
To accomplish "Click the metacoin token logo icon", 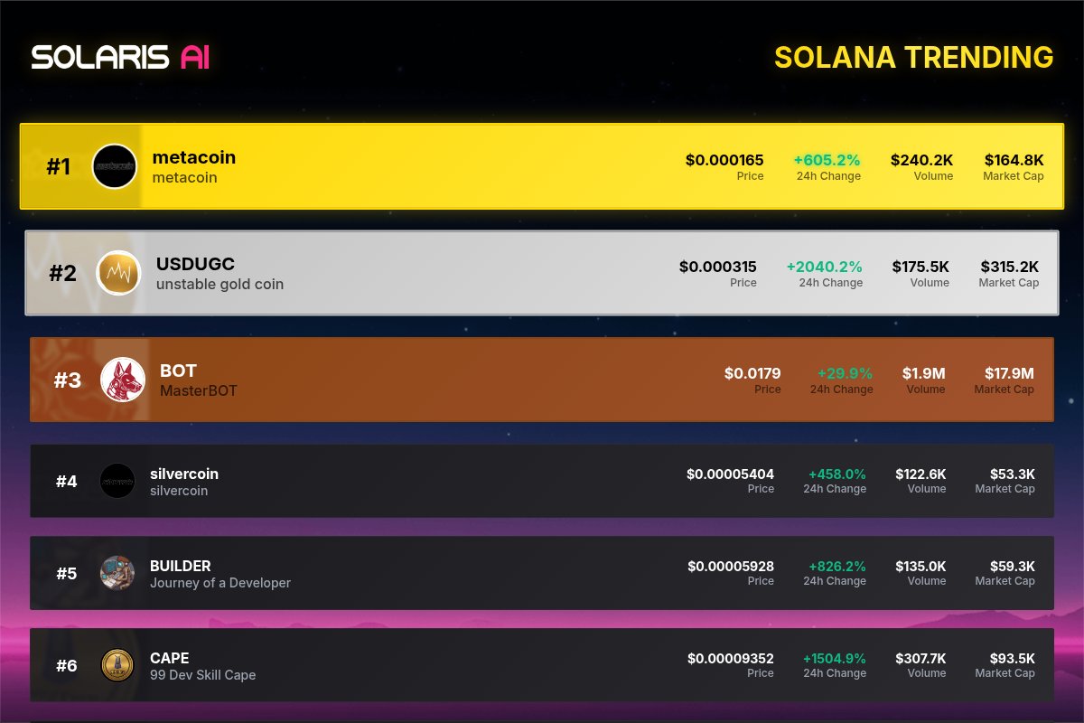I will click(x=115, y=166).
